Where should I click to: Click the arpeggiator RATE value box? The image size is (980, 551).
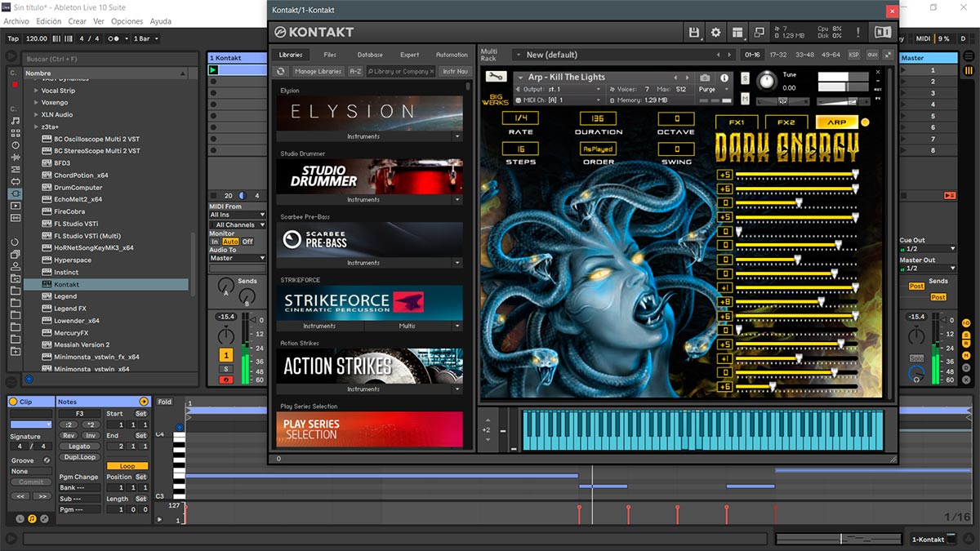pyautogui.click(x=520, y=118)
